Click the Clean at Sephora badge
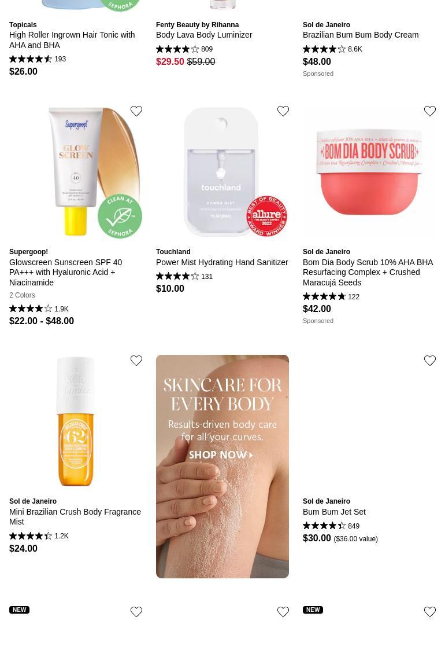445x664 pixels. pos(120,216)
